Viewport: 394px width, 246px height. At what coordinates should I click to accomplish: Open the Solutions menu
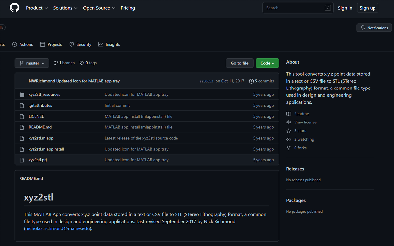(65, 8)
